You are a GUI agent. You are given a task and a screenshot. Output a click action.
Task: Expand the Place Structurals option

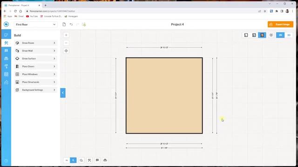pos(35,82)
